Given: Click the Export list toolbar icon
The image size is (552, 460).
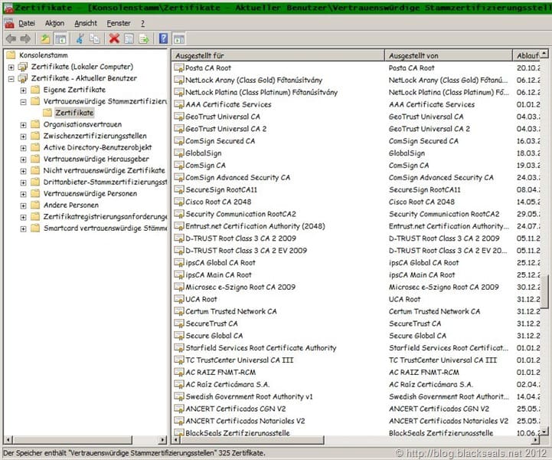Looking at the screenshot, I should tap(144, 39).
